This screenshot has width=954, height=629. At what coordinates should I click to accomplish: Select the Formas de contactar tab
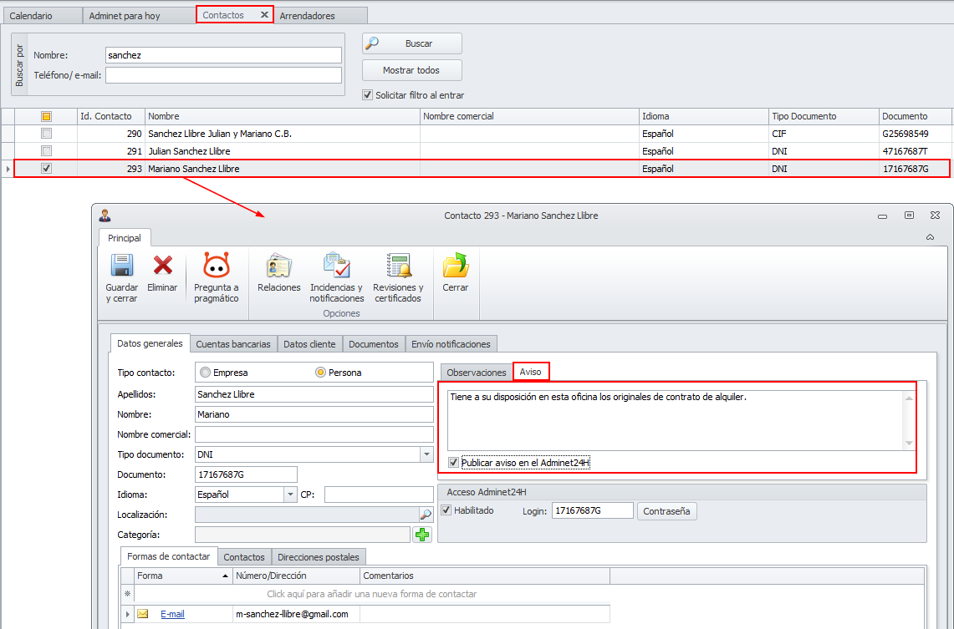(x=169, y=556)
